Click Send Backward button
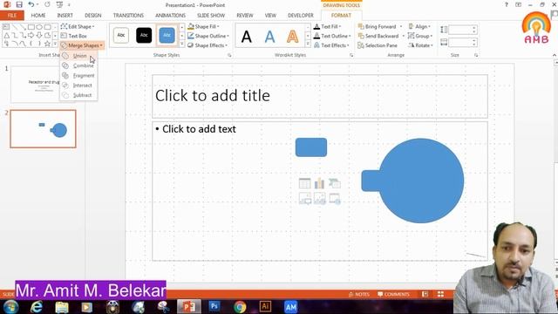Screen dimensions: 558x314 [378, 36]
